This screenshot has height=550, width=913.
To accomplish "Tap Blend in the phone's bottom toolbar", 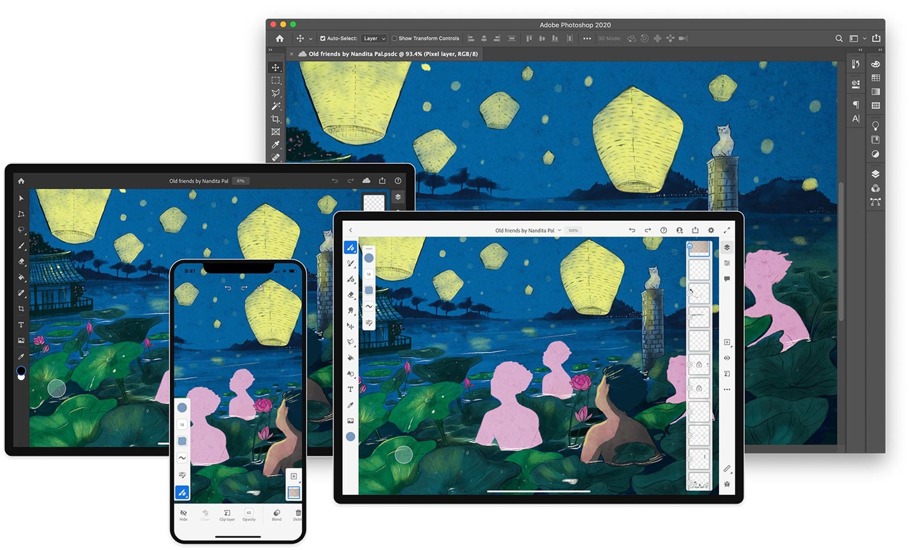I will (276, 515).
